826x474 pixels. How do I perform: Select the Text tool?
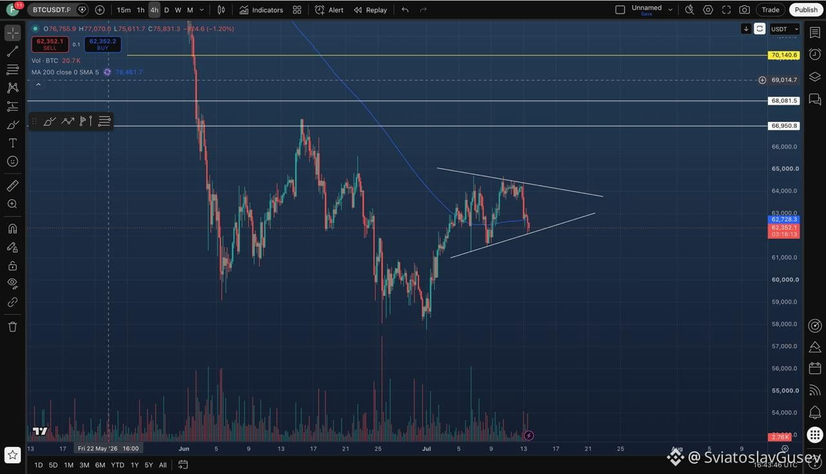click(x=12, y=143)
